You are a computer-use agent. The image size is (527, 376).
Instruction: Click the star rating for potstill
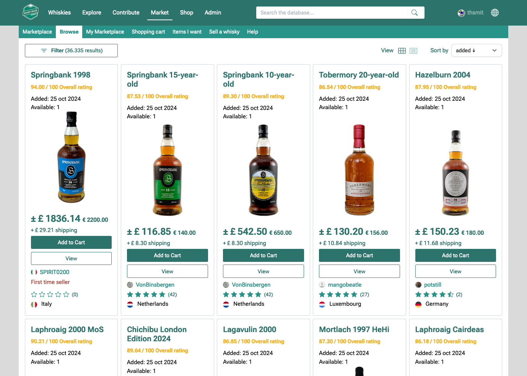point(434,294)
